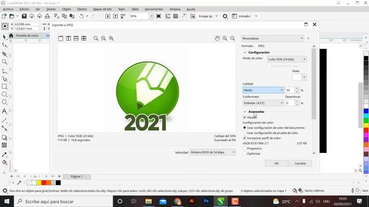Pick the red swatch in document palette
369x207 pixels.
point(44,183)
